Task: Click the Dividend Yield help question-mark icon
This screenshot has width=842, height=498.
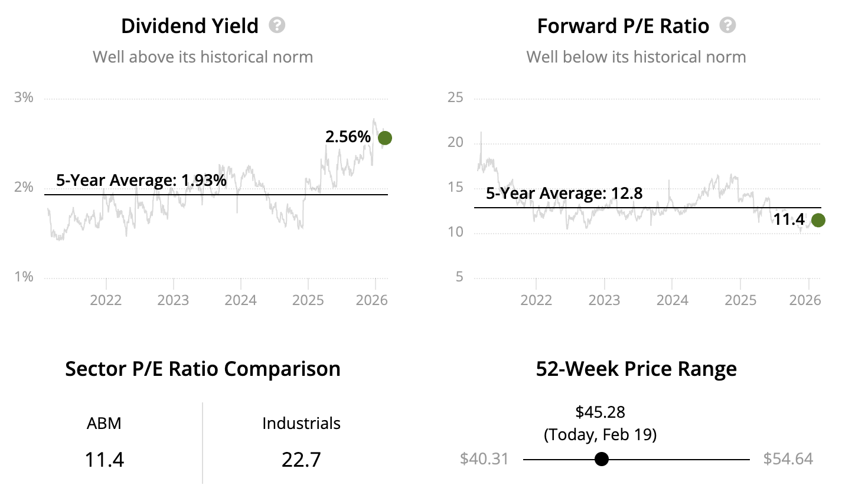Action: pyautogui.click(x=277, y=25)
